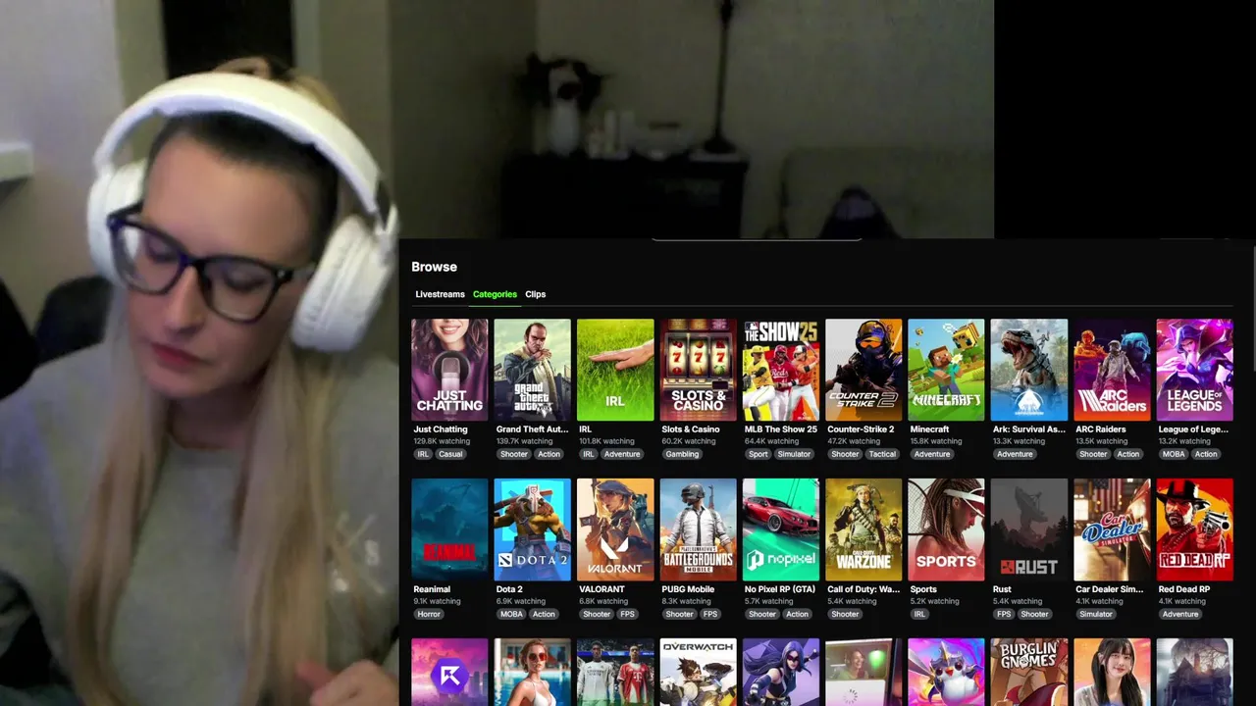This screenshot has height=706, width=1256.
Task: Open the Red Dead RP cover
Action: [x=1194, y=529]
